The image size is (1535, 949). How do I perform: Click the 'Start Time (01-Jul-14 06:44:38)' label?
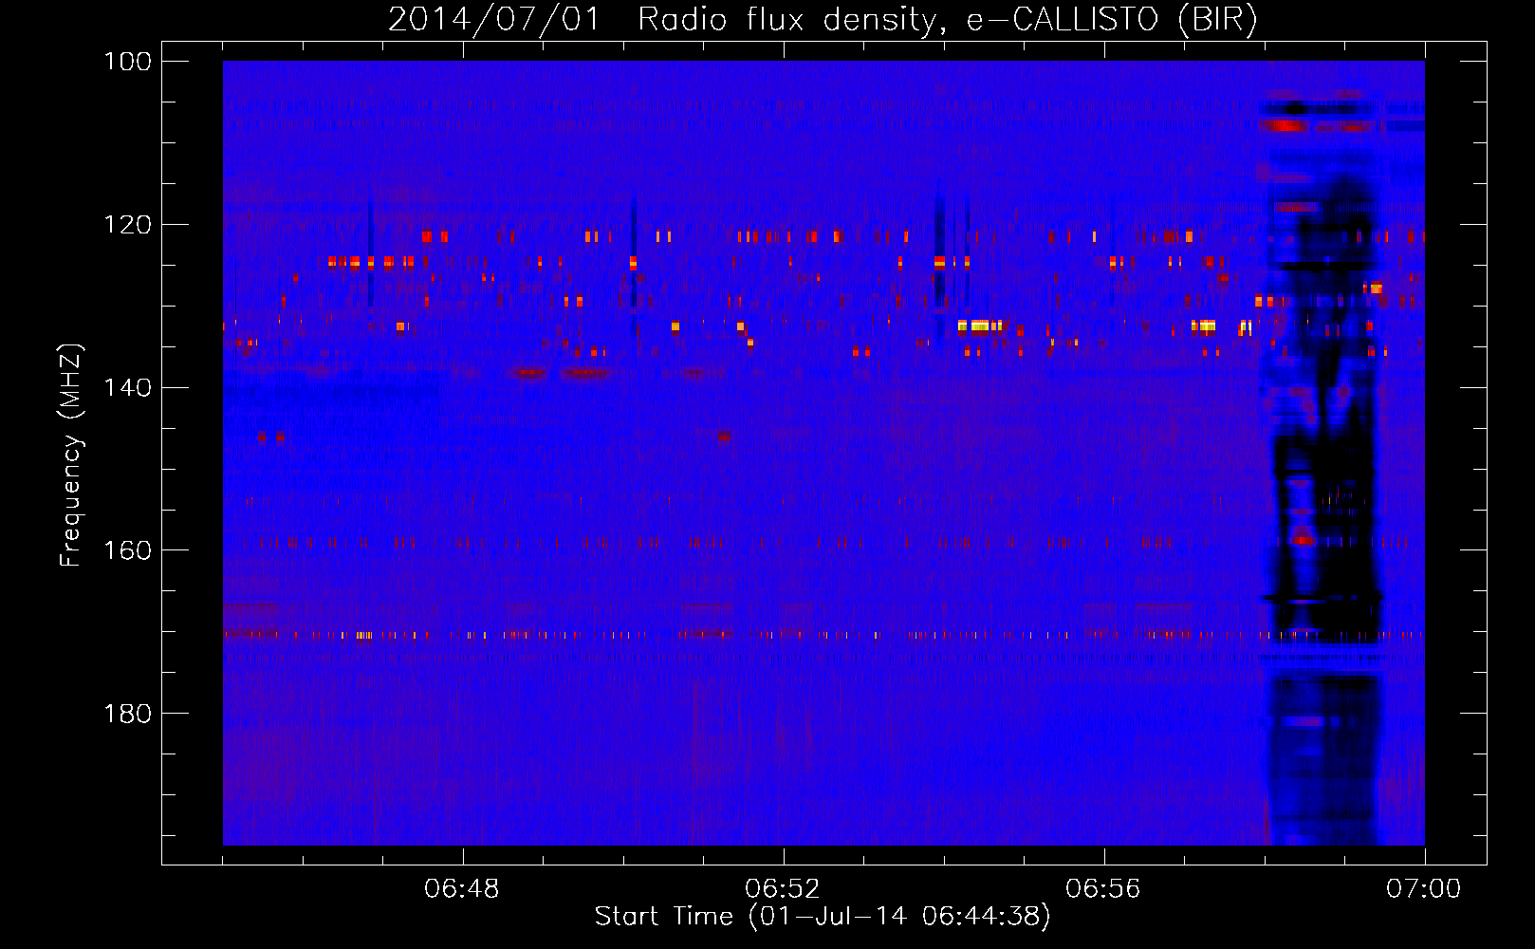[x=823, y=917]
